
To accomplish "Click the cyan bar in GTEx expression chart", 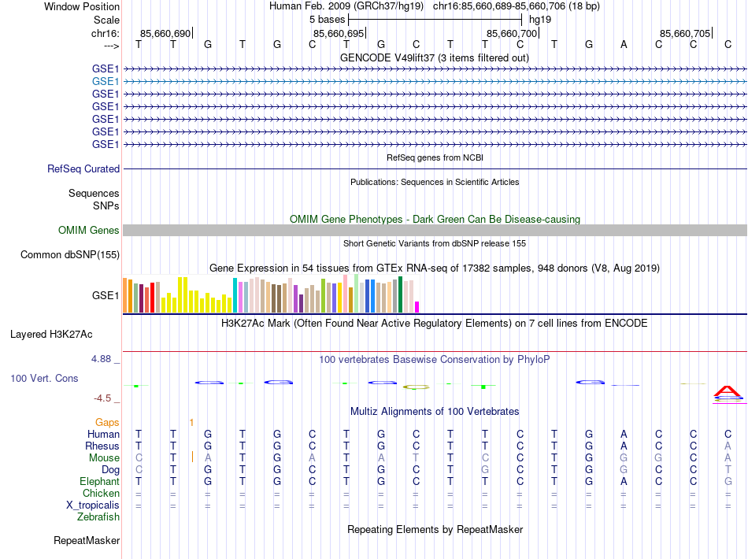I will pos(235,295).
